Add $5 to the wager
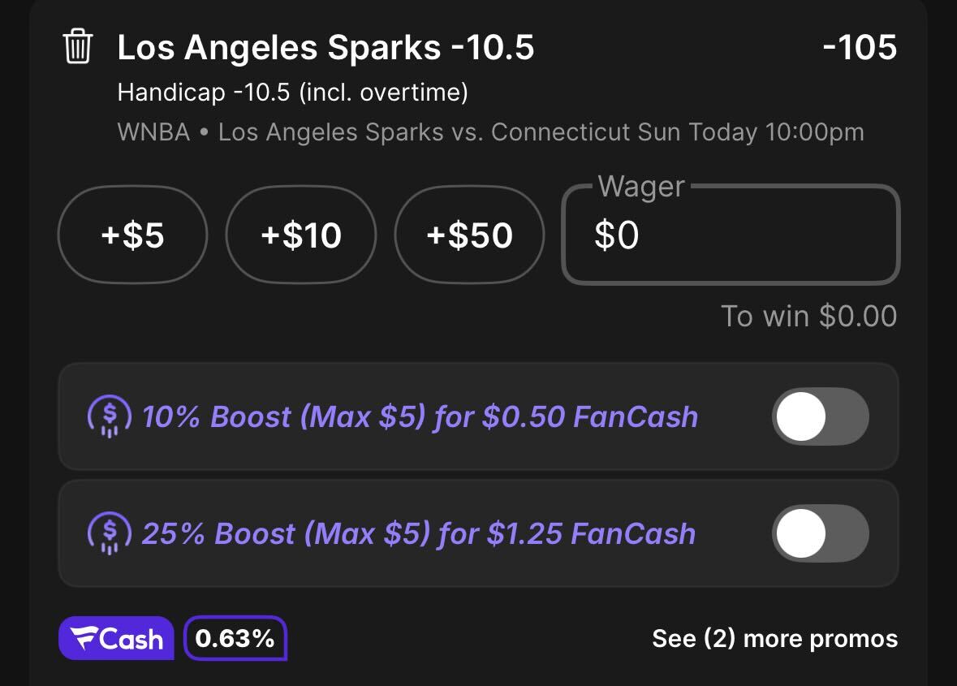957x686 pixels. tap(132, 235)
